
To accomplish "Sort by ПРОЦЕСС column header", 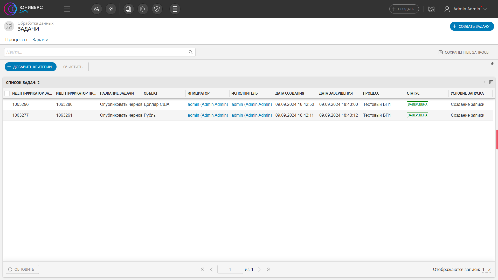I will click(371, 93).
